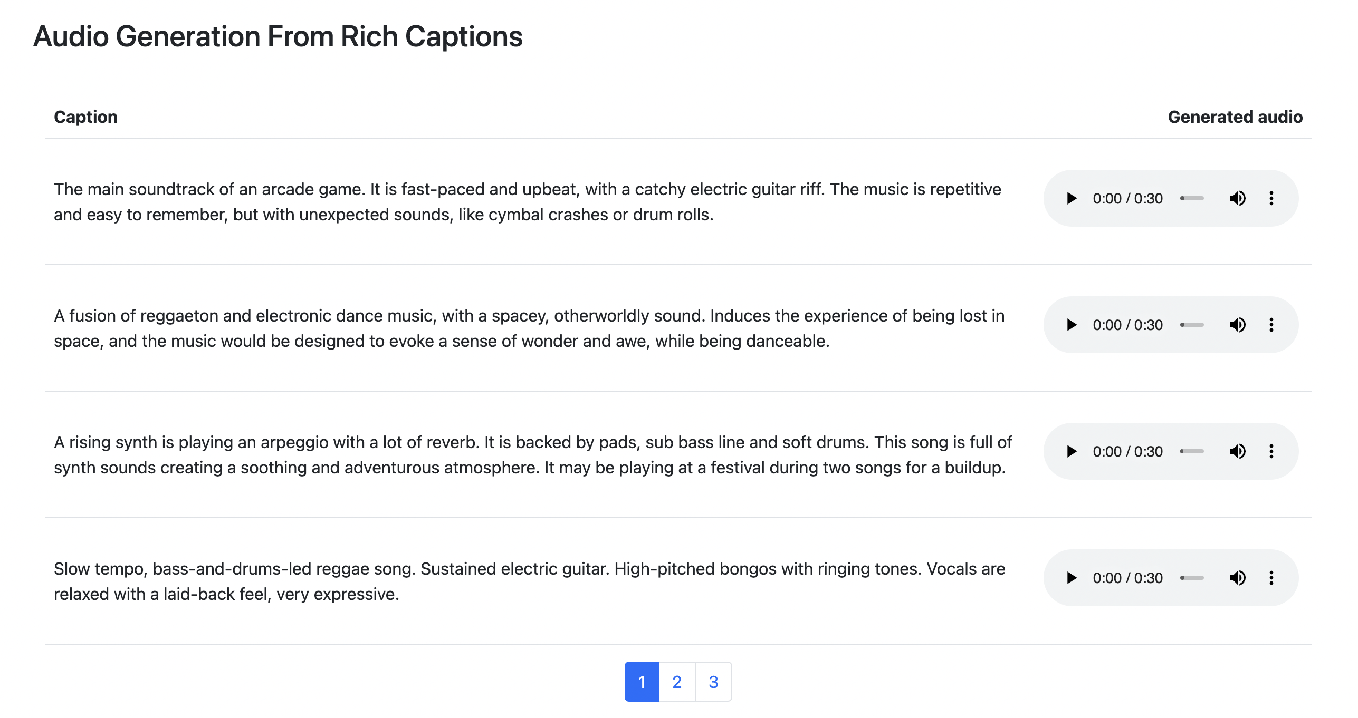Go to page 3 of captions
1358x718 pixels.
click(x=713, y=682)
